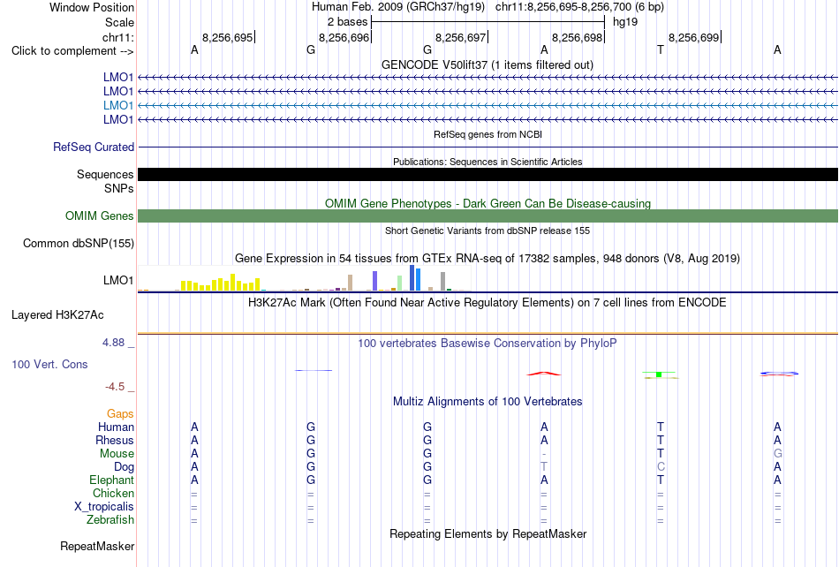Image resolution: width=839 pixels, height=567 pixels.
Task: Click '100 vertebrates Basewise Conservation by PhyloP' title
Action: (x=488, y=343)
